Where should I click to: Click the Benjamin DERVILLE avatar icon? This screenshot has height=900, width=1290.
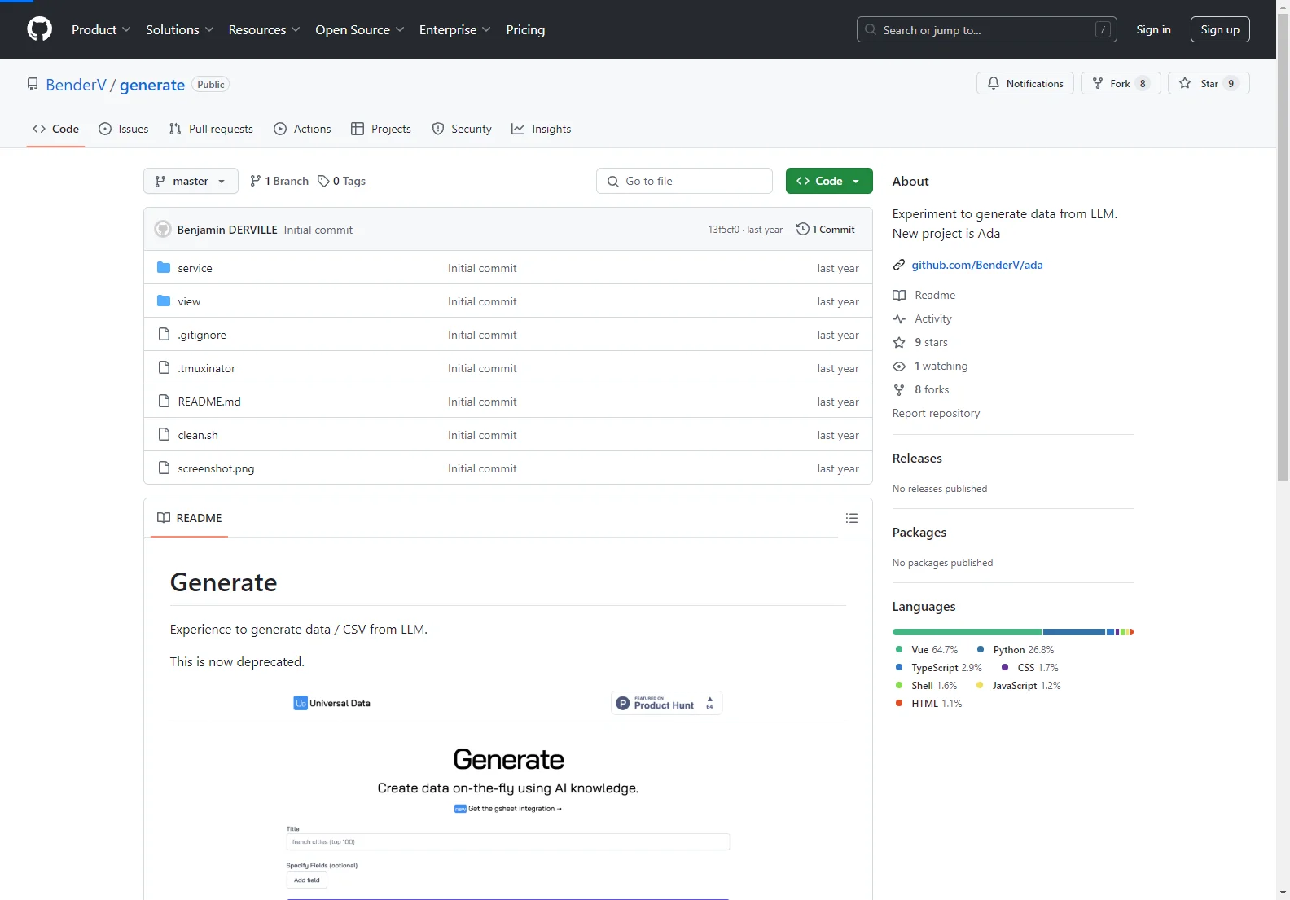163,229
